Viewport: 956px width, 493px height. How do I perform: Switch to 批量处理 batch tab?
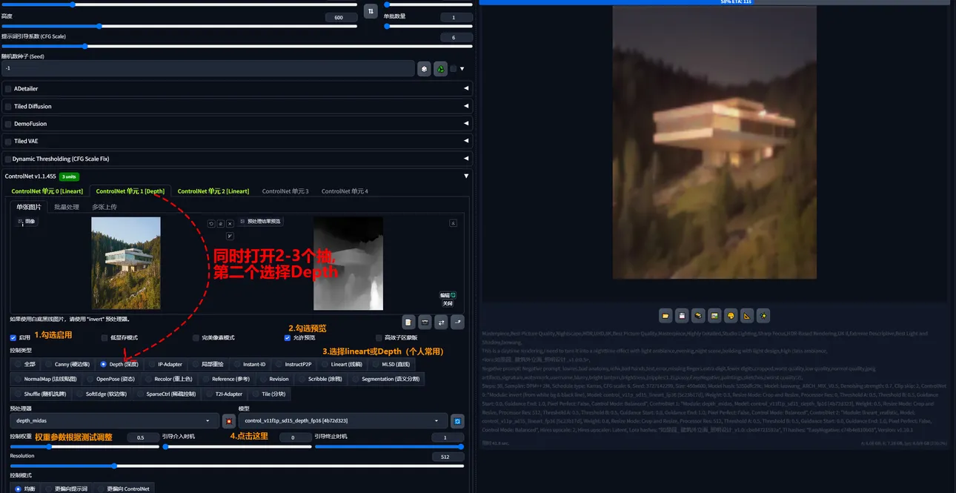66,207
